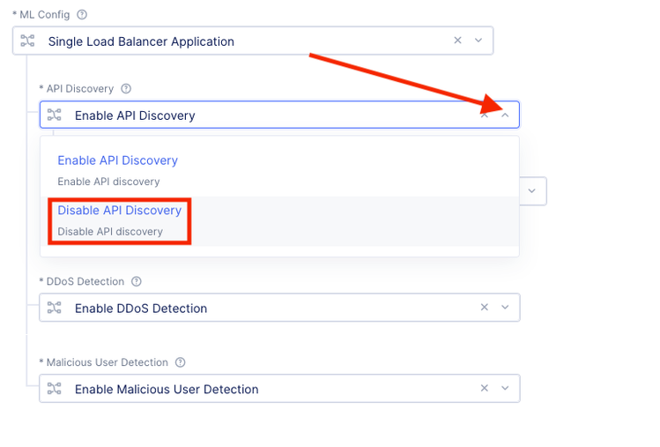Clear the Single Load Balancer Application selection
The height and width of the screenshot is (447, 660).
pos(457,41)
